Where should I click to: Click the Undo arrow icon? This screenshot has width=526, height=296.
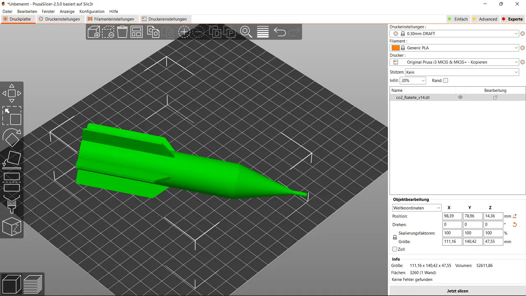[x=279, y=32]
